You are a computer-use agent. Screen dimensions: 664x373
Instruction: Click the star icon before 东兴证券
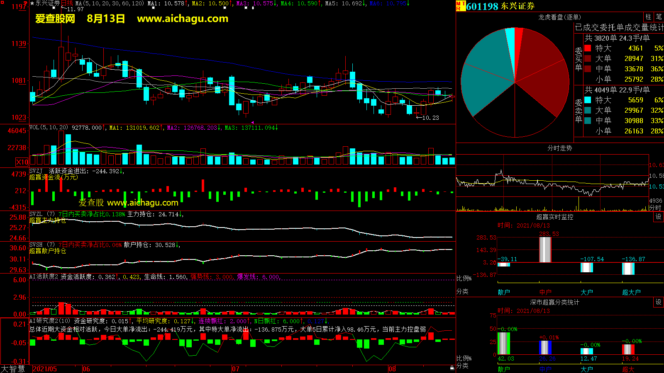click(32, 3)
